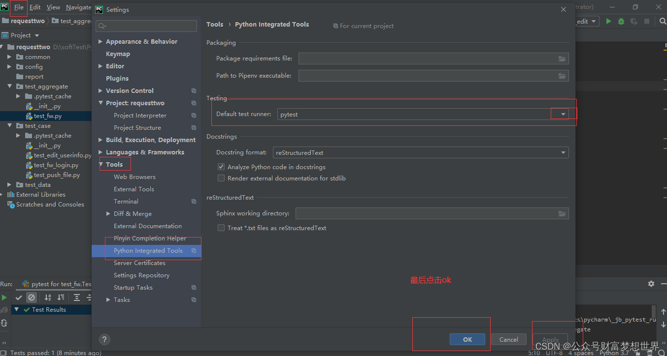This screenshot has width=667, height=356.
Task: Click Tools breadcrumb in Settings header
Action: [215, 24]
